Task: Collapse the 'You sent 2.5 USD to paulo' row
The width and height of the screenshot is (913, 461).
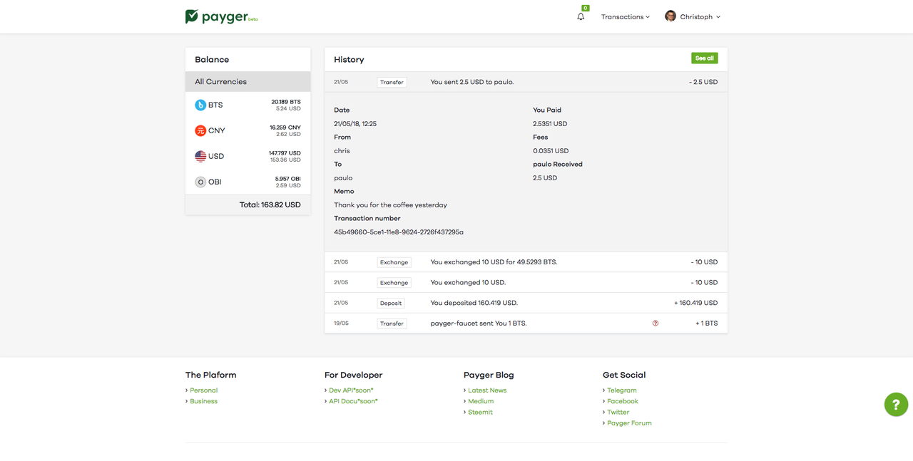Action: [x=526, y=82]
